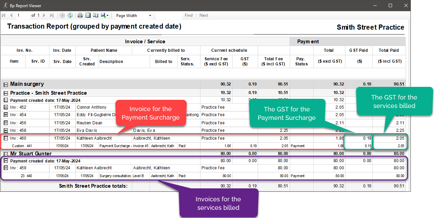
Task: Switch to print layout view
Action: click(x=88, y=15)
